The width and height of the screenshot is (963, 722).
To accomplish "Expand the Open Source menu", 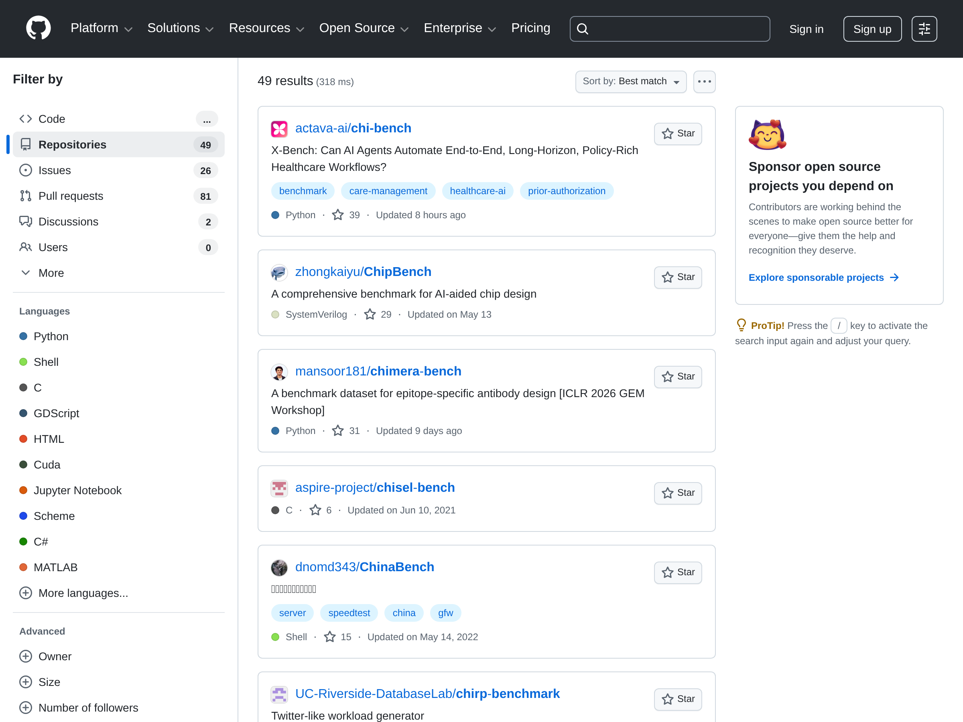I will (x=364, y=28).
